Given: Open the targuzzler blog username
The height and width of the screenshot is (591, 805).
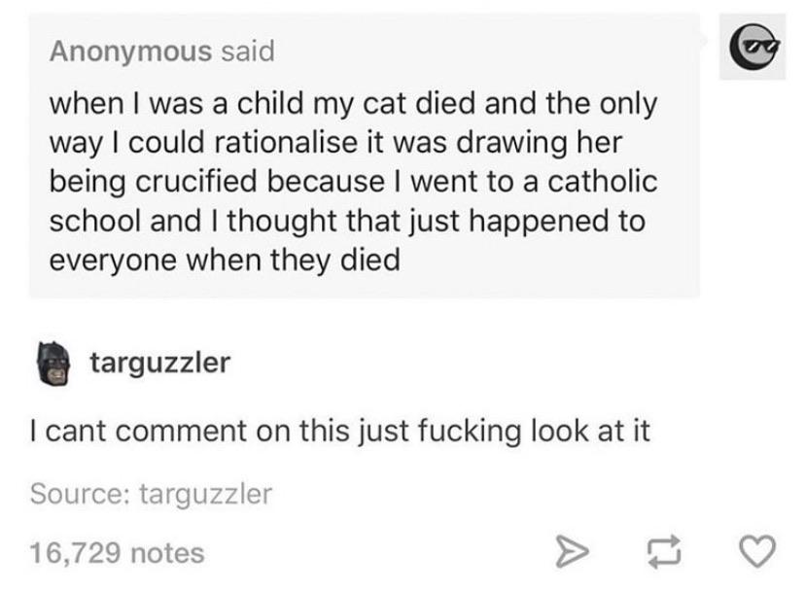Looking at the screenshot, I should 159,364.
